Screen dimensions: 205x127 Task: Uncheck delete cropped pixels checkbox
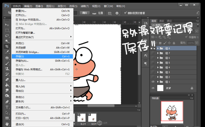[x=125, y=13]
